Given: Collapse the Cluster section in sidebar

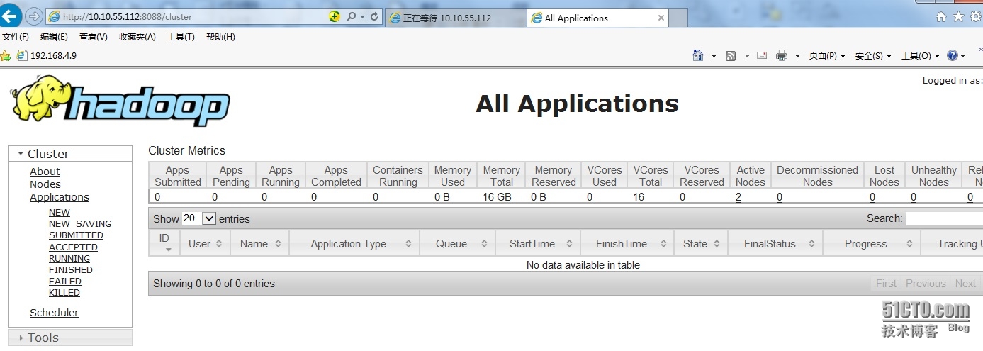Looking at the screenshot, I should coord(69,154).
